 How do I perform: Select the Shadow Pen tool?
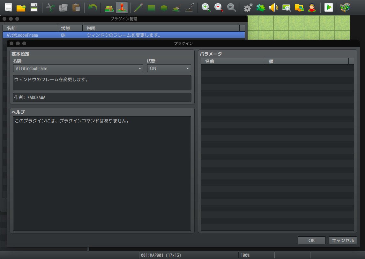click(x=190, y=7)
